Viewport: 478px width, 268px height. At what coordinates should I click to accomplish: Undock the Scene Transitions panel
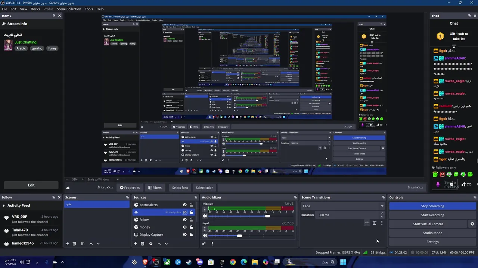click(383, 197)
